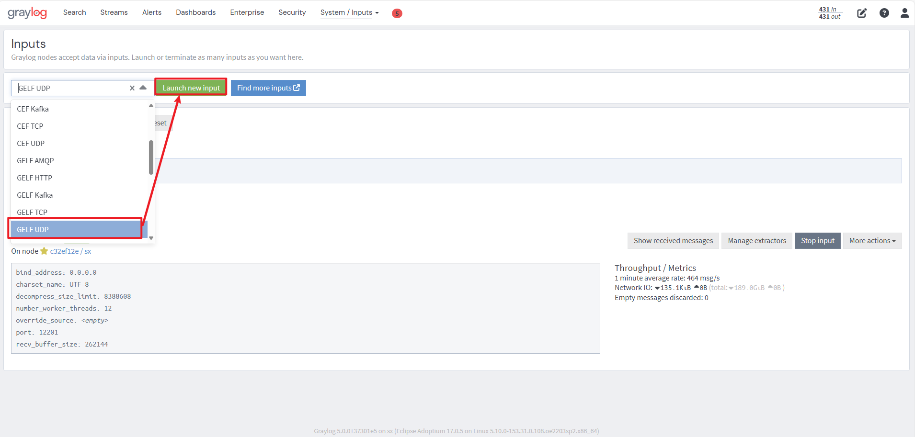Click the number_worker_threads: 12 line
Image resolution: width=915 pixels, height=437 pixels.
pos(64,308)
